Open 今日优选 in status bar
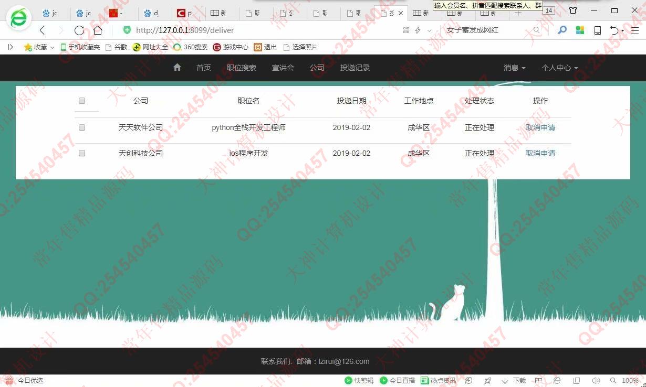Image resolution: width=646 pixels, height=387 pixels. point(24,381)
